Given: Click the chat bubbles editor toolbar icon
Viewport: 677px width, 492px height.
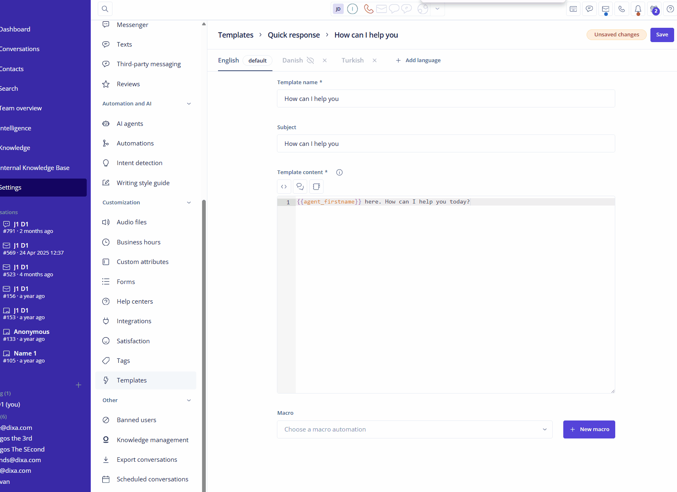Looking at the screenshot, I should (300, 187).
